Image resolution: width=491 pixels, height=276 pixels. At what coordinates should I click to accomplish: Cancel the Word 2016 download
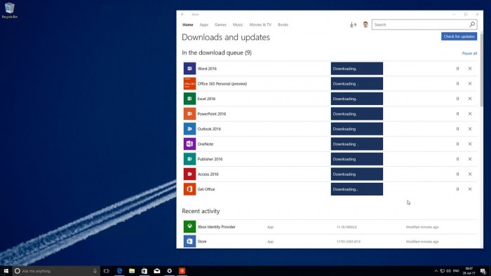coord(470,69)
